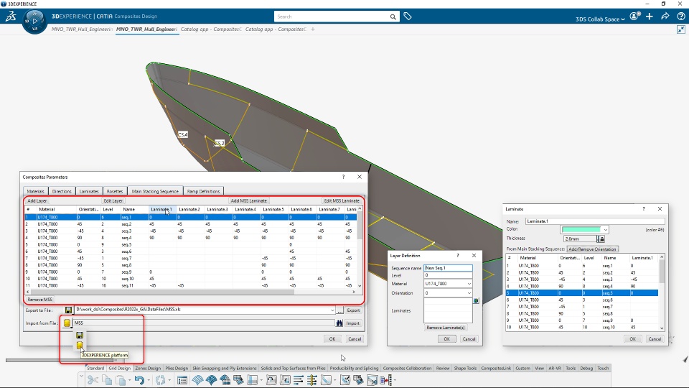Open the Export to File path dropdown
Viewport: 689px width, 388px height.
click(332, 310)
